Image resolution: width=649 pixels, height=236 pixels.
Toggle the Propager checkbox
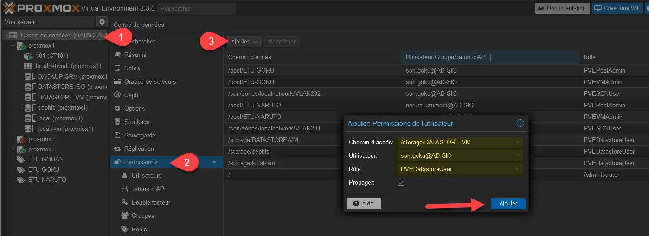point(401,183)
